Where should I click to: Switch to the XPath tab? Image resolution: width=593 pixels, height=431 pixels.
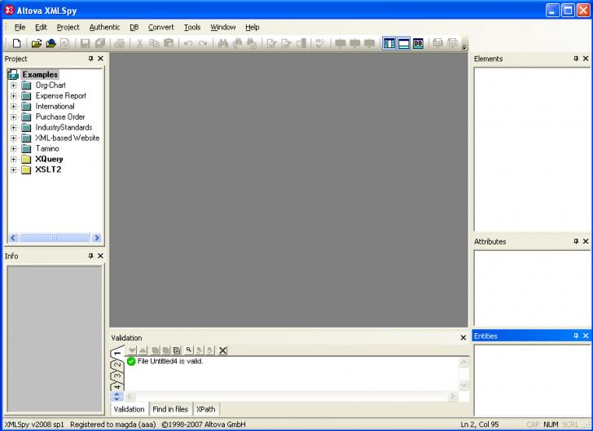pos(205,409)
